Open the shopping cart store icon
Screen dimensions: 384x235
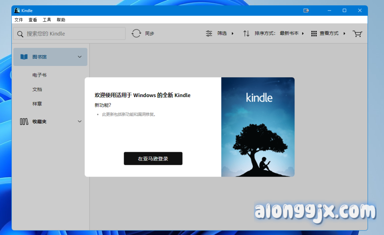(357, 34)
